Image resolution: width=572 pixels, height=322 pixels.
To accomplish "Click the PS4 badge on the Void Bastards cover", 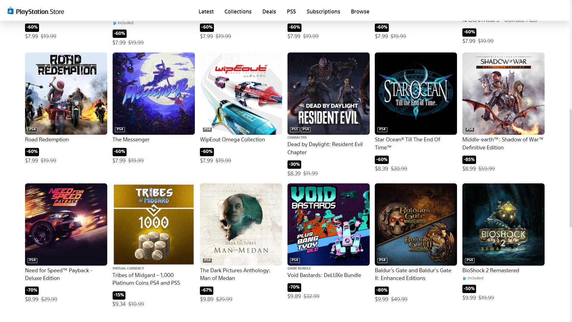I will tap(295, 260).
